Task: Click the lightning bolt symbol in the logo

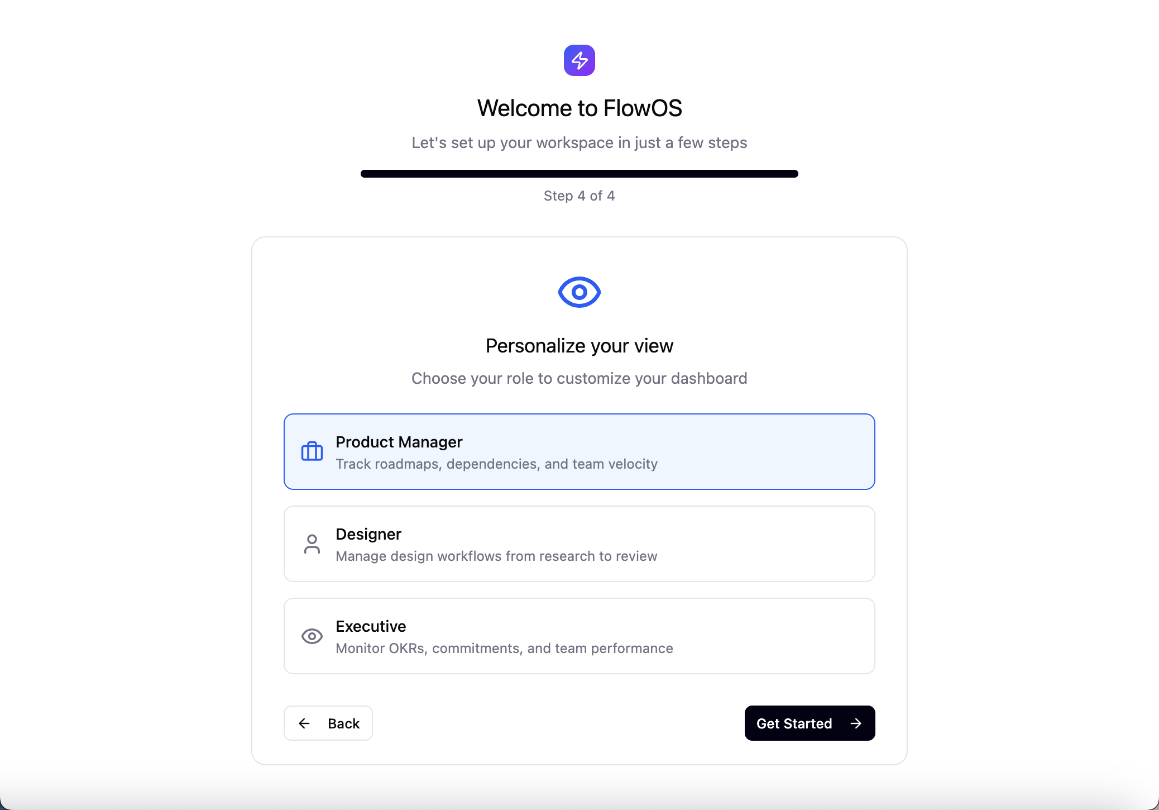Action: (x=579, y=60)
